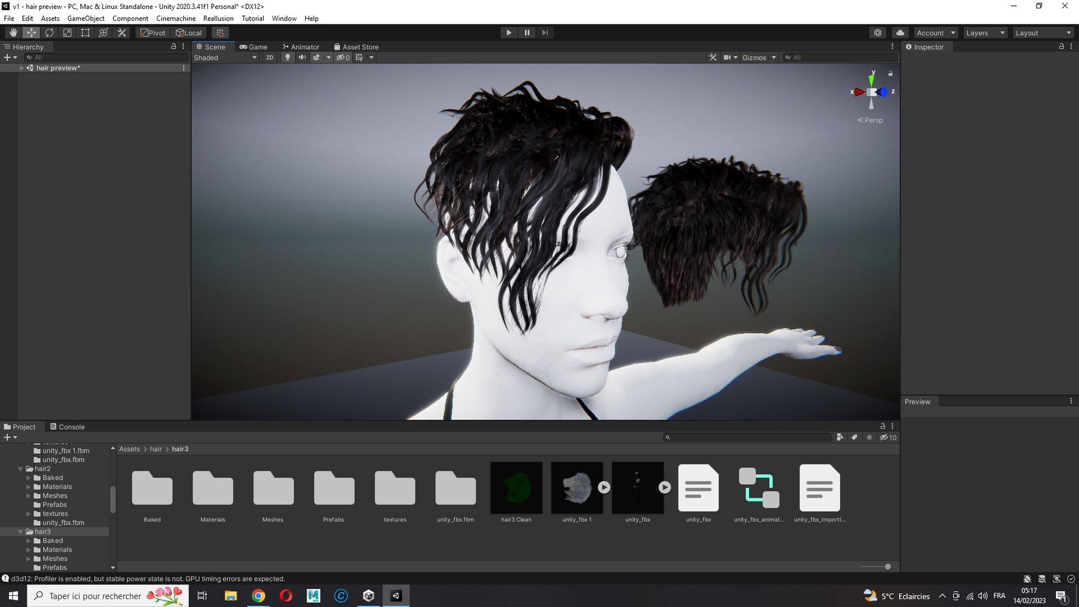
Task: Open Google Chrome from taskbar
Action: (258, 596)
